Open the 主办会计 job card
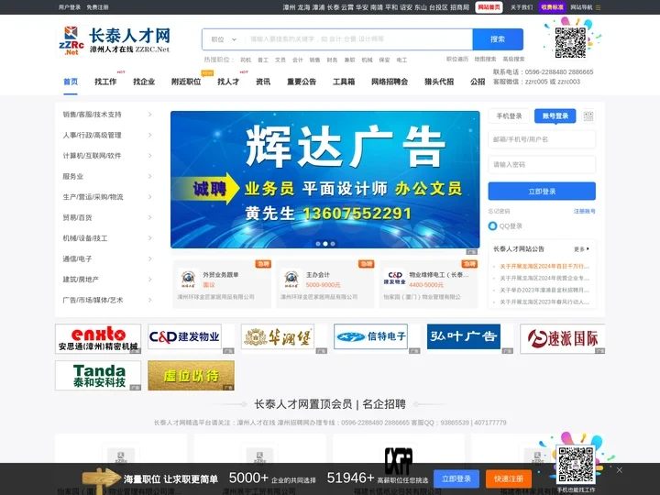The height and width of the screenshot is (495, 660). tap(324, 284)
